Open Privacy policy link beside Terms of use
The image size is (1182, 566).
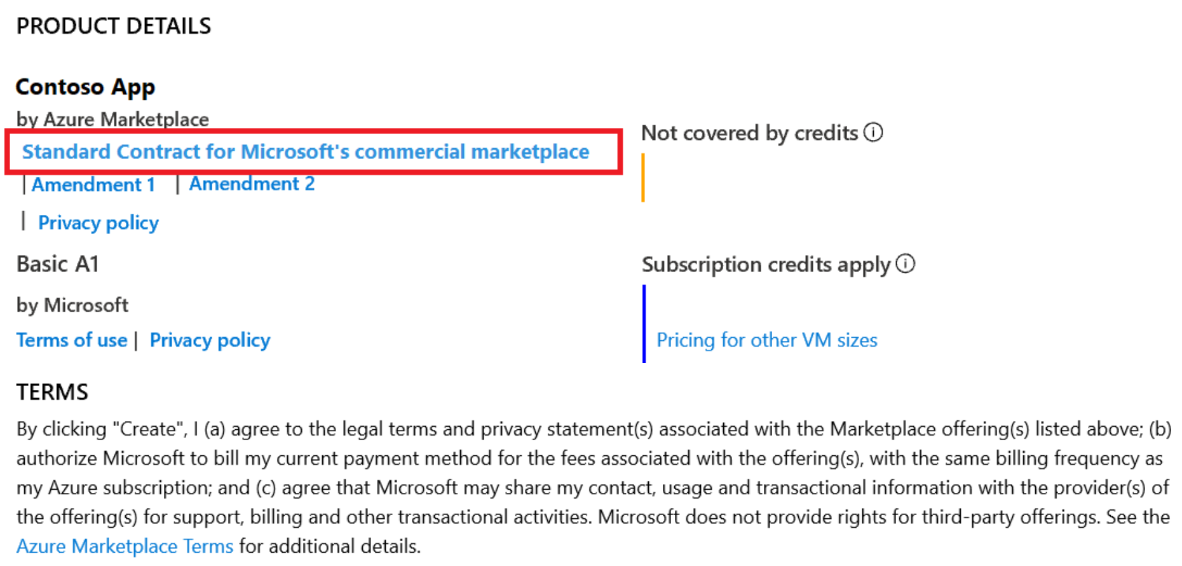[210, 340]
